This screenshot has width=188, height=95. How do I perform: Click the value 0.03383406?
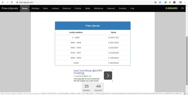[113, 53]
